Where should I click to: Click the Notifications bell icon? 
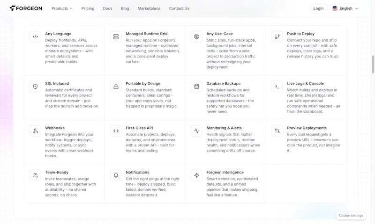(116, 175)
